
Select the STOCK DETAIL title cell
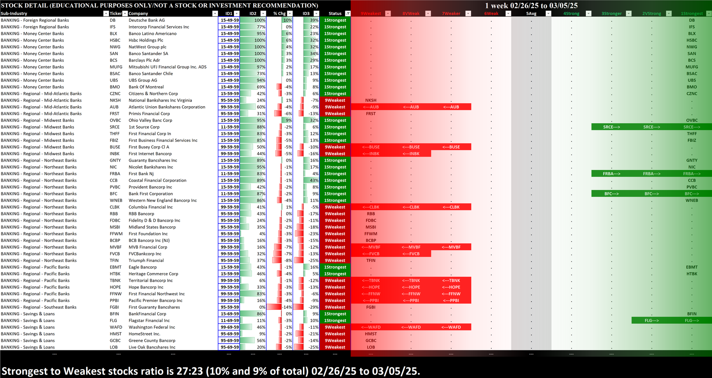click(159, 5)
